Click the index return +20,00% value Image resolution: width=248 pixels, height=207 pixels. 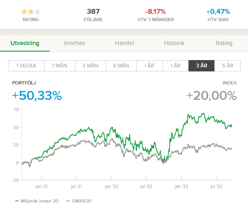(x=211, y=96)
